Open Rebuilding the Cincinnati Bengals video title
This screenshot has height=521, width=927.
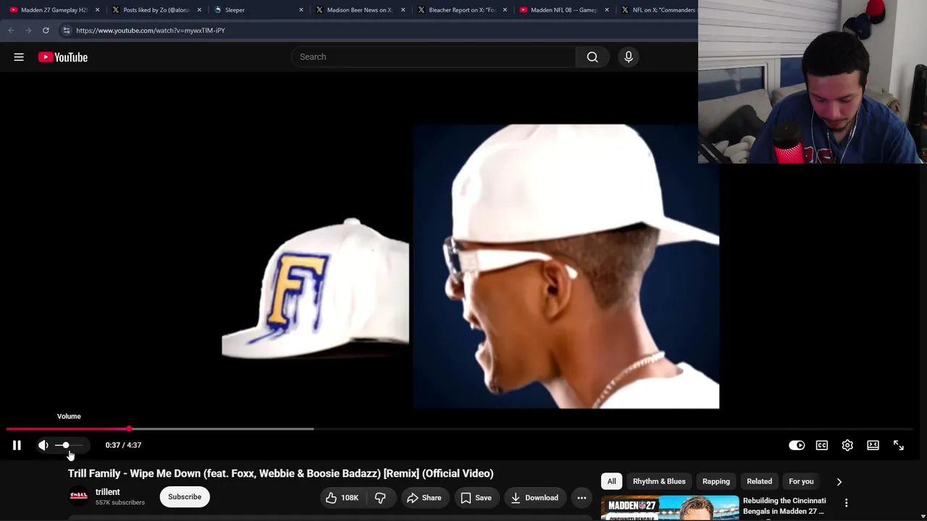click(x=784, y=506)
